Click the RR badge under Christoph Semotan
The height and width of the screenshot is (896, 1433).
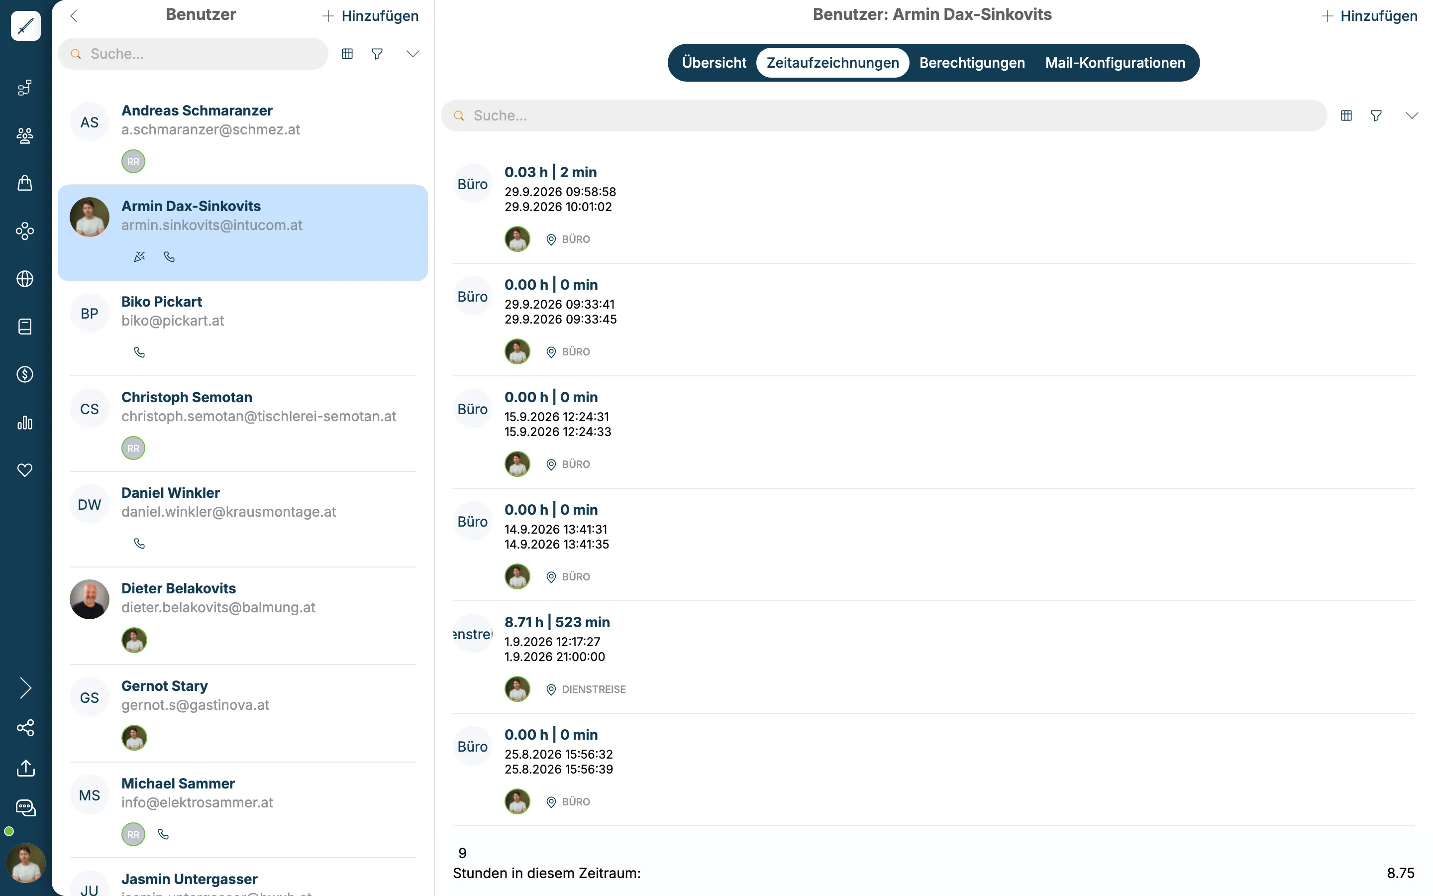click(x=133, y=448)
